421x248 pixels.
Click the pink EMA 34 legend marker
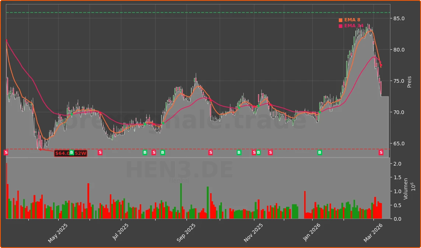(340, 26)
